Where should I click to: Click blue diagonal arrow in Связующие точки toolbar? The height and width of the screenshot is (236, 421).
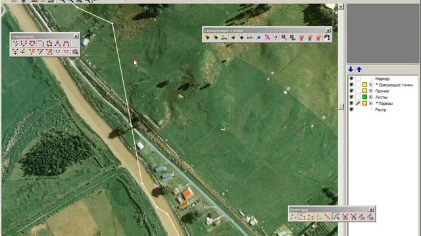click(x=259, y=37)
